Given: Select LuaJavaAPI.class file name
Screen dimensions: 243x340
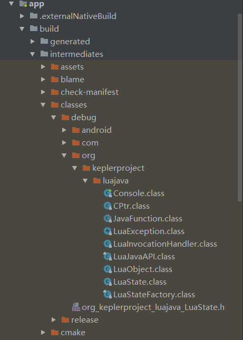Looking at the screenshot, I should click(x=144, y=256).
